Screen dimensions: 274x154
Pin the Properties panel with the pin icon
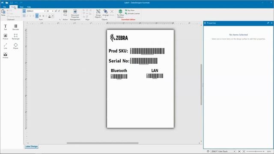268,23
